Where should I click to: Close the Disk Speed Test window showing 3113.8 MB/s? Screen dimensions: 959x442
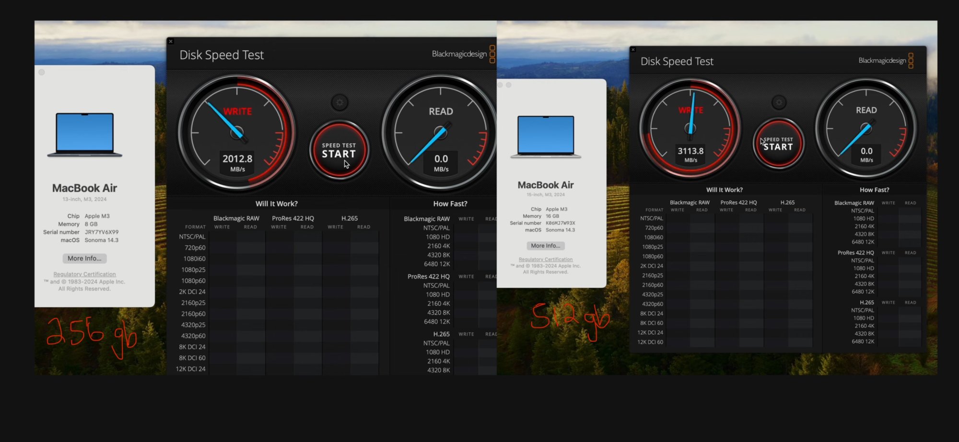coord(633,50)
